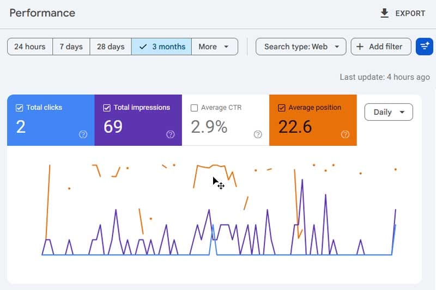
Task: Open the Daily granularity dropdown
Action: [x=389, y=112]
